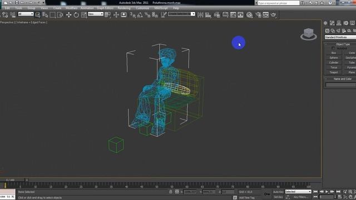
Task: Open Schematic View from toolbar
Action: [x=240, y=15]
